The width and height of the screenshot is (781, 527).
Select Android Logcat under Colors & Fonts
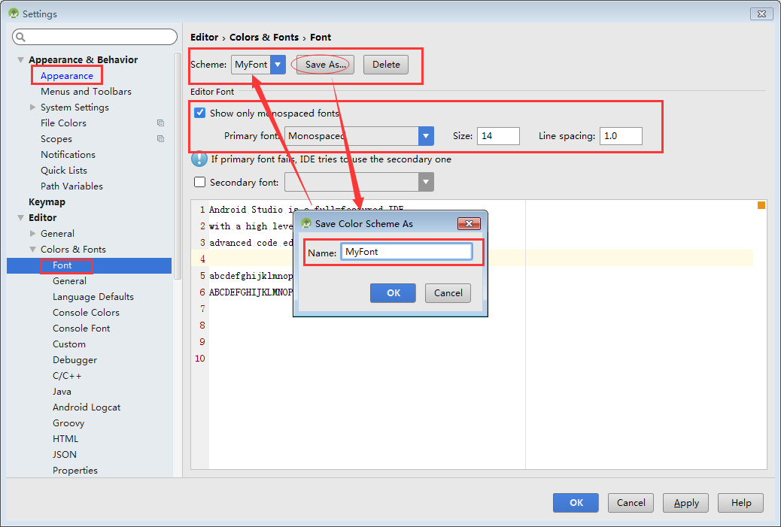[x=85, y=407]
